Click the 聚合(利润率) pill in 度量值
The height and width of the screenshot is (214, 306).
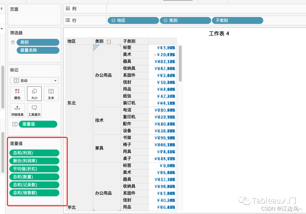click(x=34, y=160)
